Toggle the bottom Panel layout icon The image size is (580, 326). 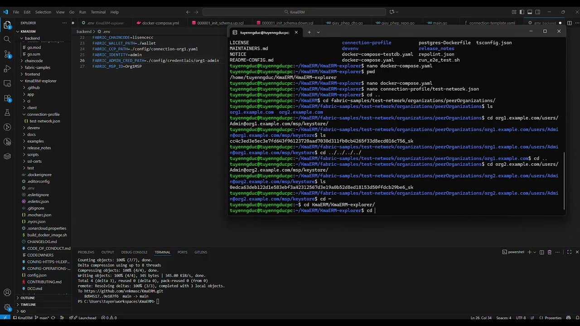(x=530, y=12)
